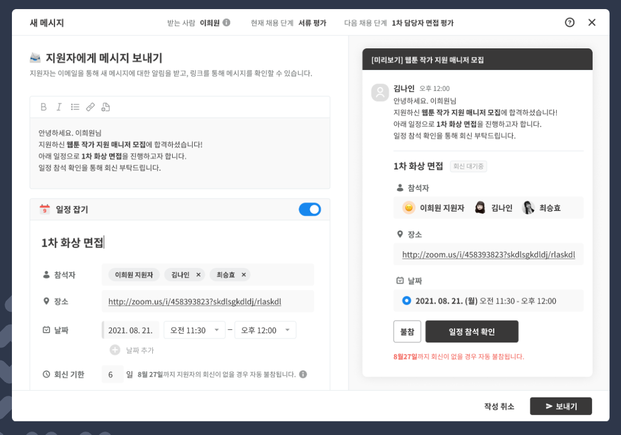
Task: Toggle bold formatting in message editor
Action: coord(44,107)
